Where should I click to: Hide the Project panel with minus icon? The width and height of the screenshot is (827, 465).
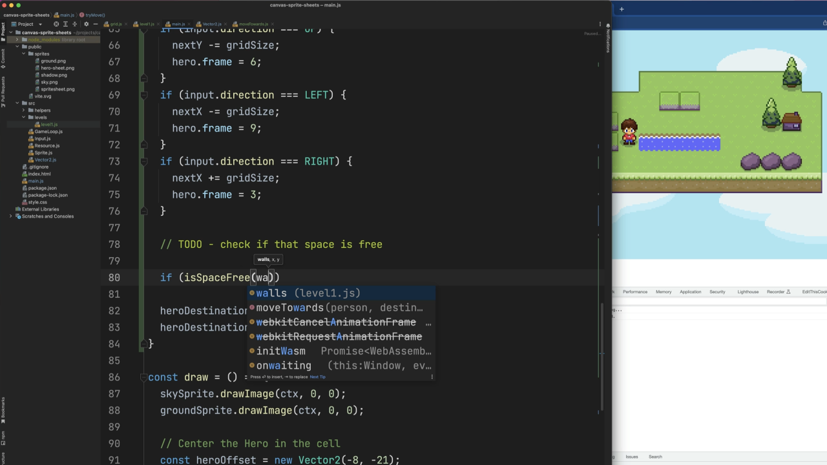pyautogui.click(x=96, y=24)
